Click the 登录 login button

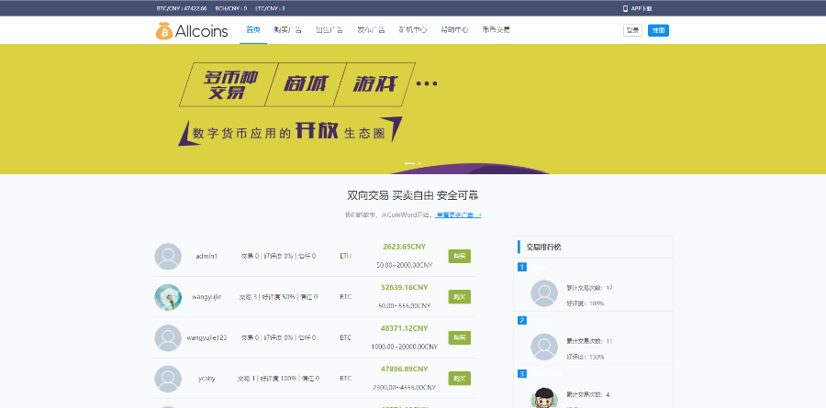pos(632,30)
